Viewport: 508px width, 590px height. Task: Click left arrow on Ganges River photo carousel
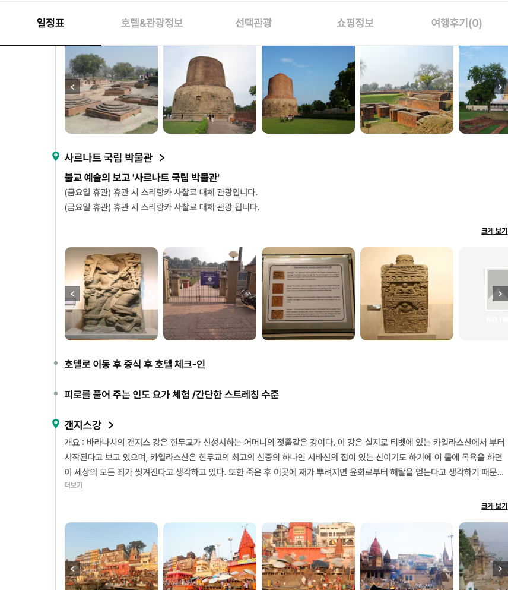tap(72, 569)
